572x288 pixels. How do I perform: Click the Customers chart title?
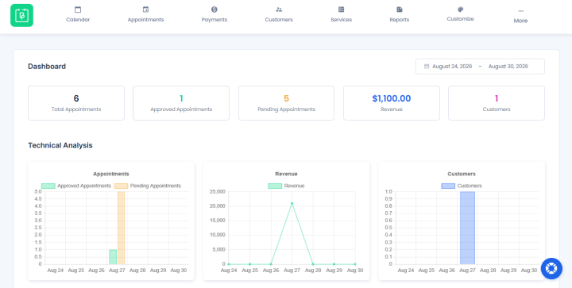462,174
